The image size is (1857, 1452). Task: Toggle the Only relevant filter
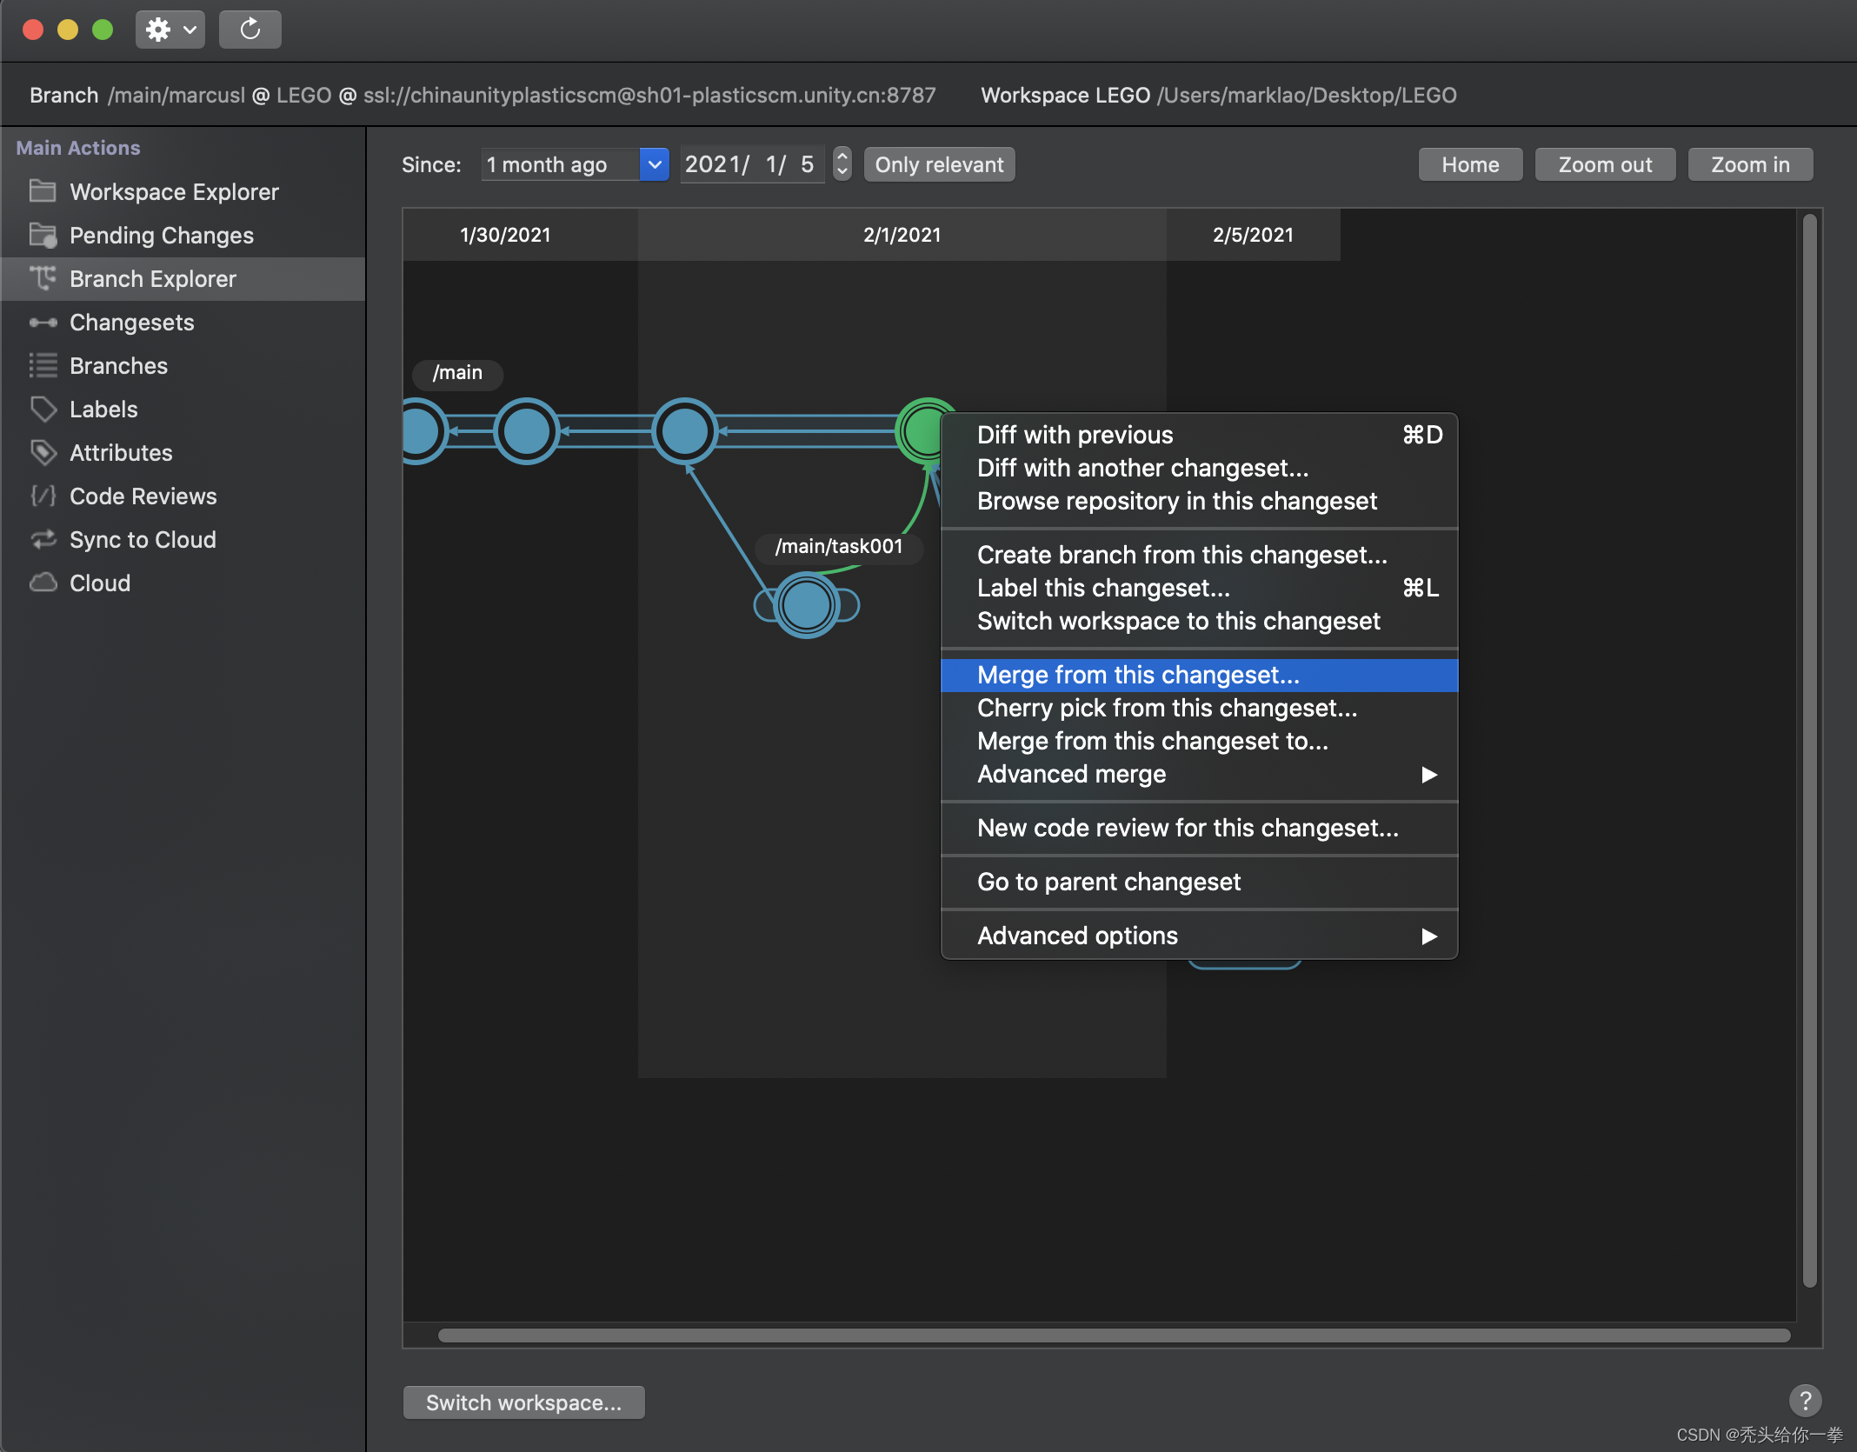coord(937,163)
